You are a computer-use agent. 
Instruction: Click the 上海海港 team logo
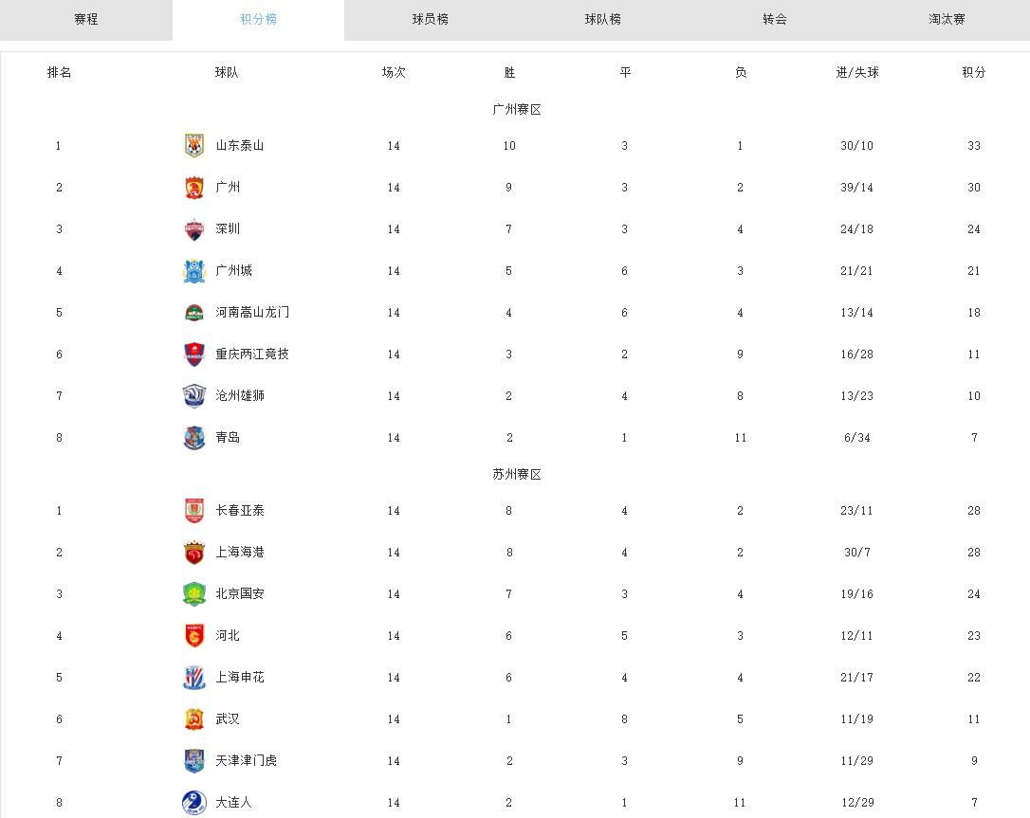193,553
